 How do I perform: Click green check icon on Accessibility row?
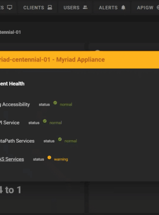point(55,103)
